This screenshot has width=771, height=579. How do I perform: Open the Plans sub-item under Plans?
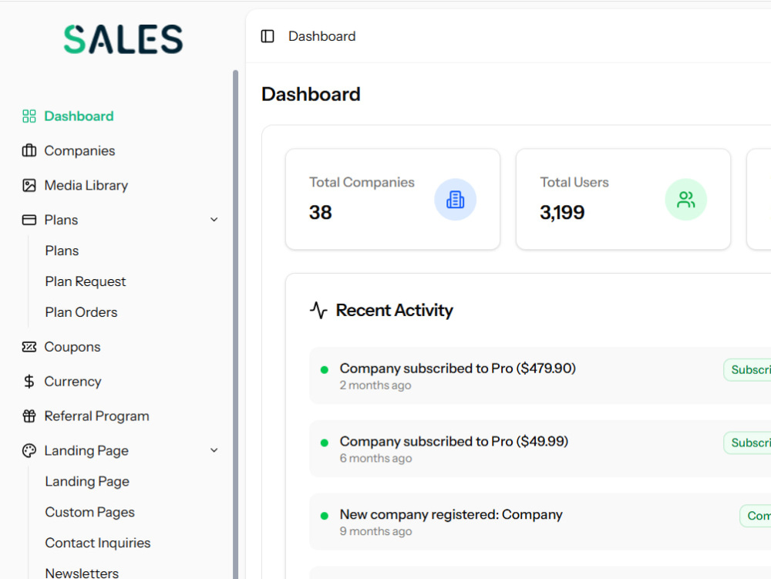pyautogui.click(x=62, y=251)
